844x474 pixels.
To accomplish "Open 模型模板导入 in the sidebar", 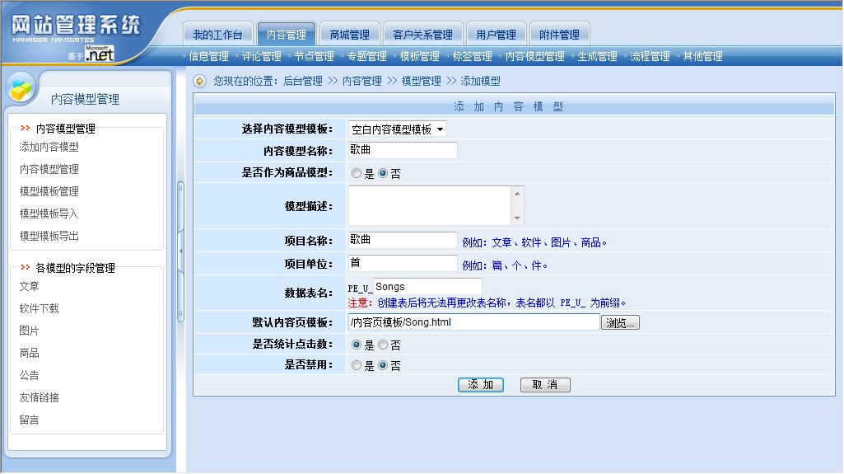I will point(49,214).
